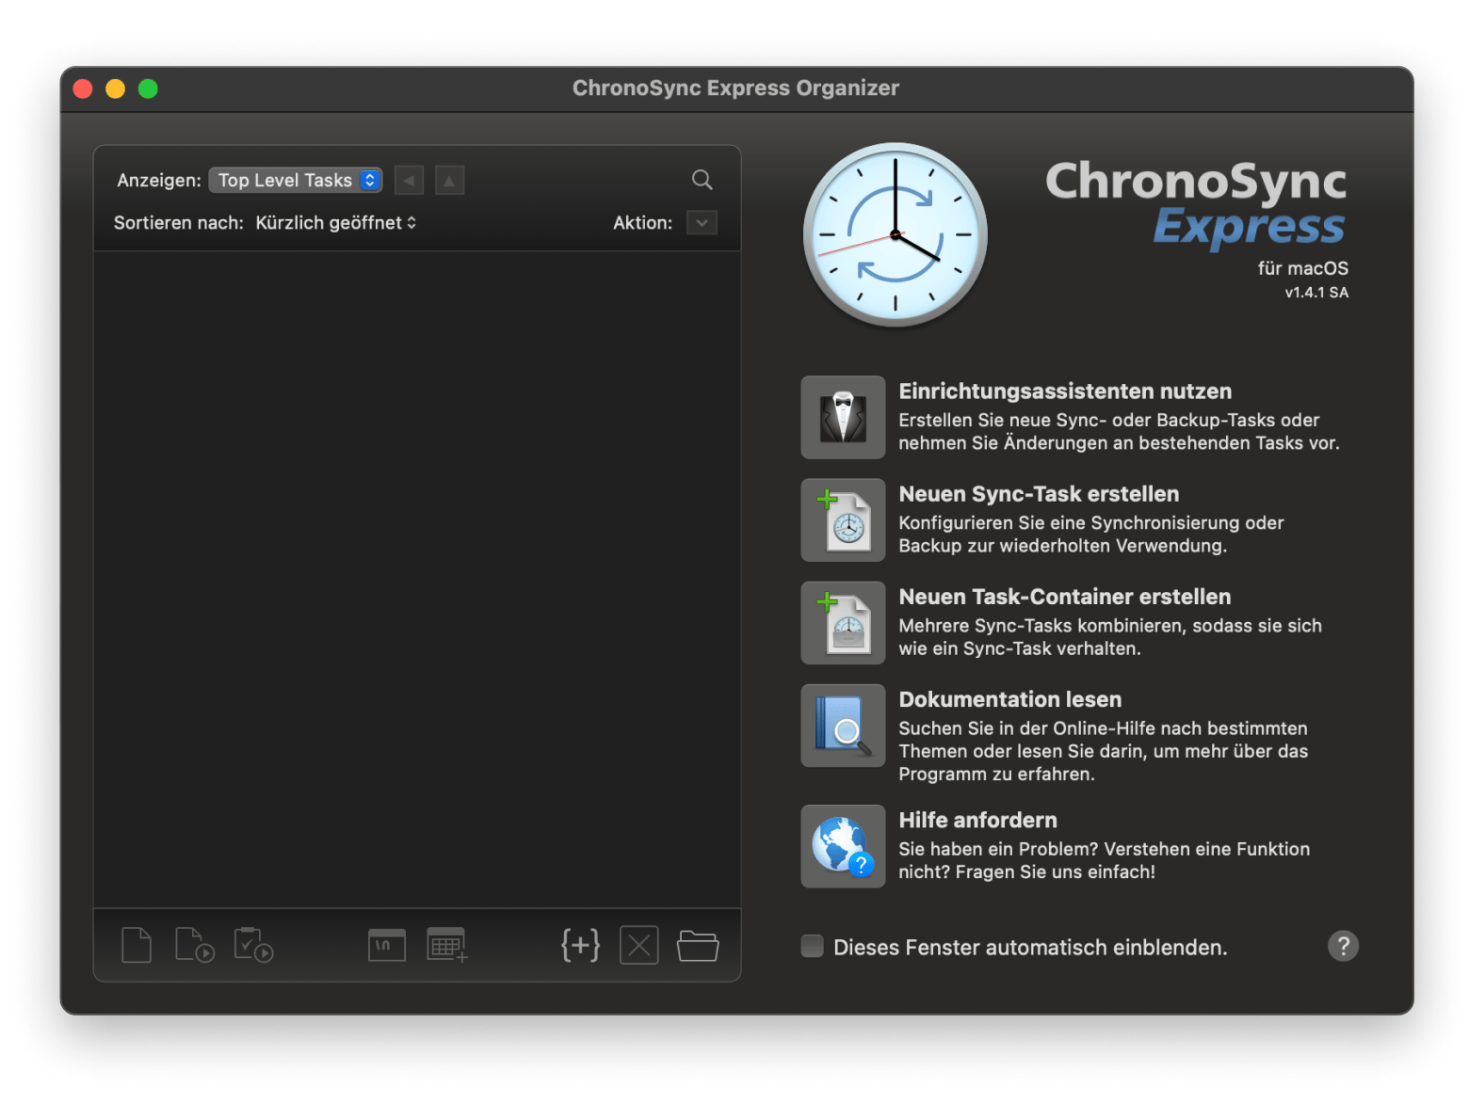Click the 'Aktion:' label
This screenshot has width=1469, height=1103.
pyautogui.click(x=643, y=223)
